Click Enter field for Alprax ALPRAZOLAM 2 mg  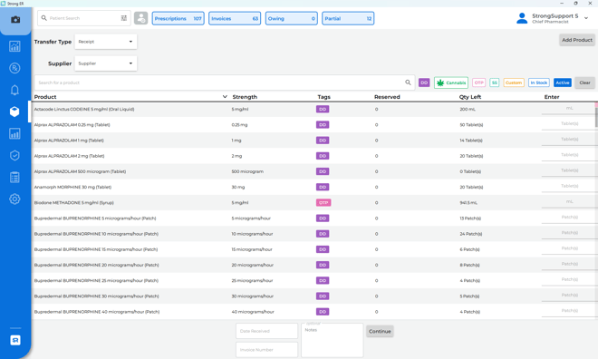[569, 155]
